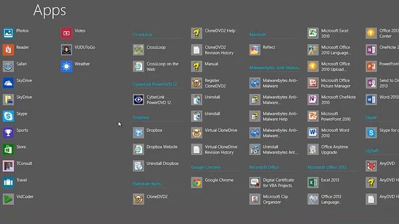Select the Dropbox group header

[141, 118]
